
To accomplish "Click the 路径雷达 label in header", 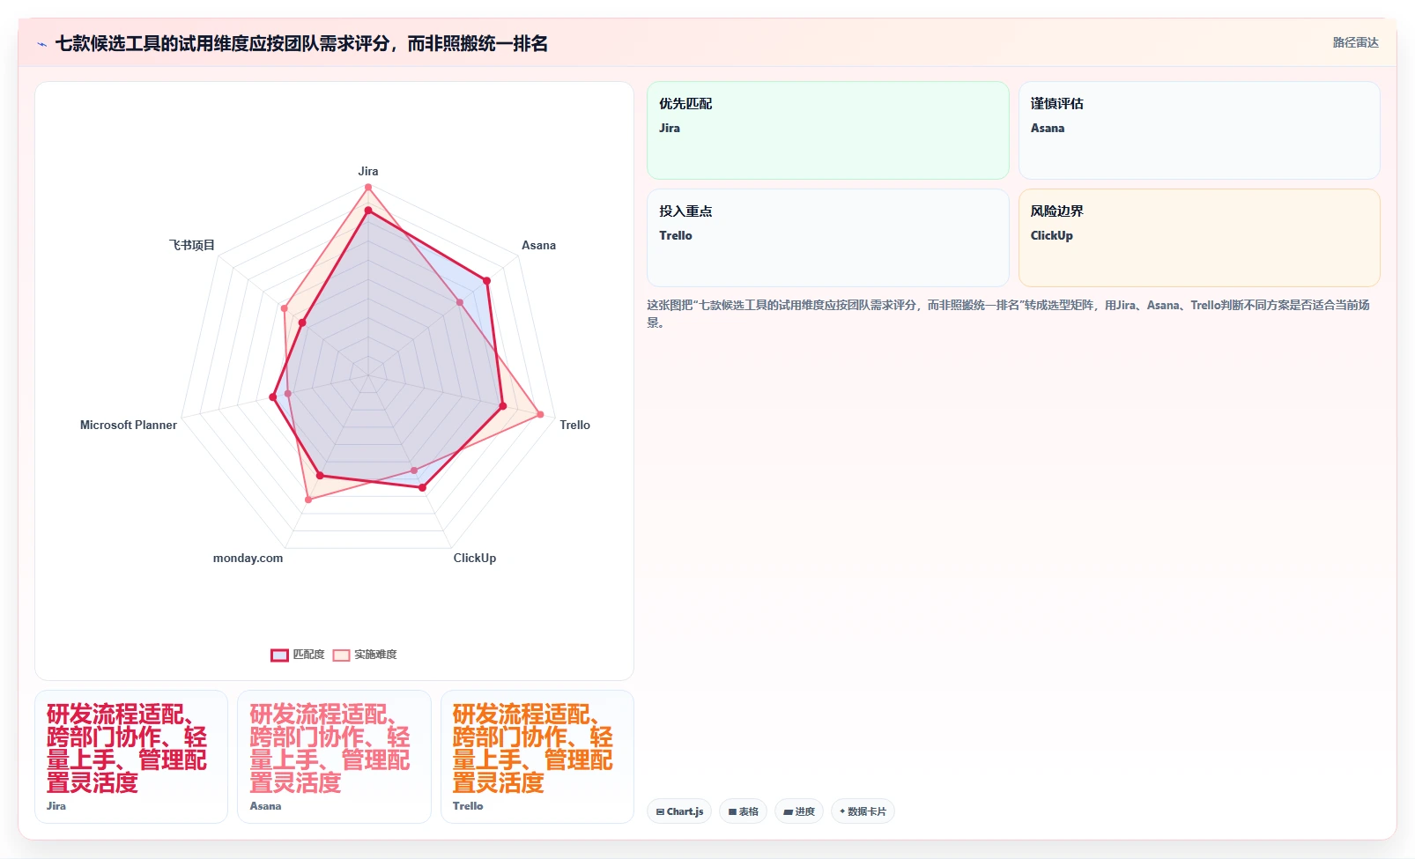I will 1355,42.
